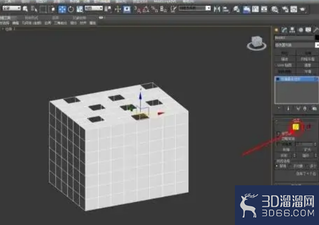Image resolution: width=319 pixels, height=225 pixels.
Task: Click the Pin Stack icon
Action: [x=279, y=109]
